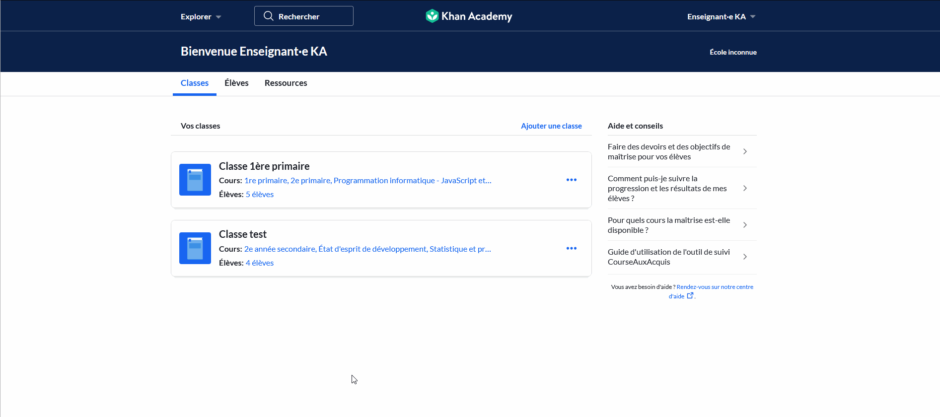Open Comment puis-je suivre la progression article

pyautogui.click(x=682, y=188)
